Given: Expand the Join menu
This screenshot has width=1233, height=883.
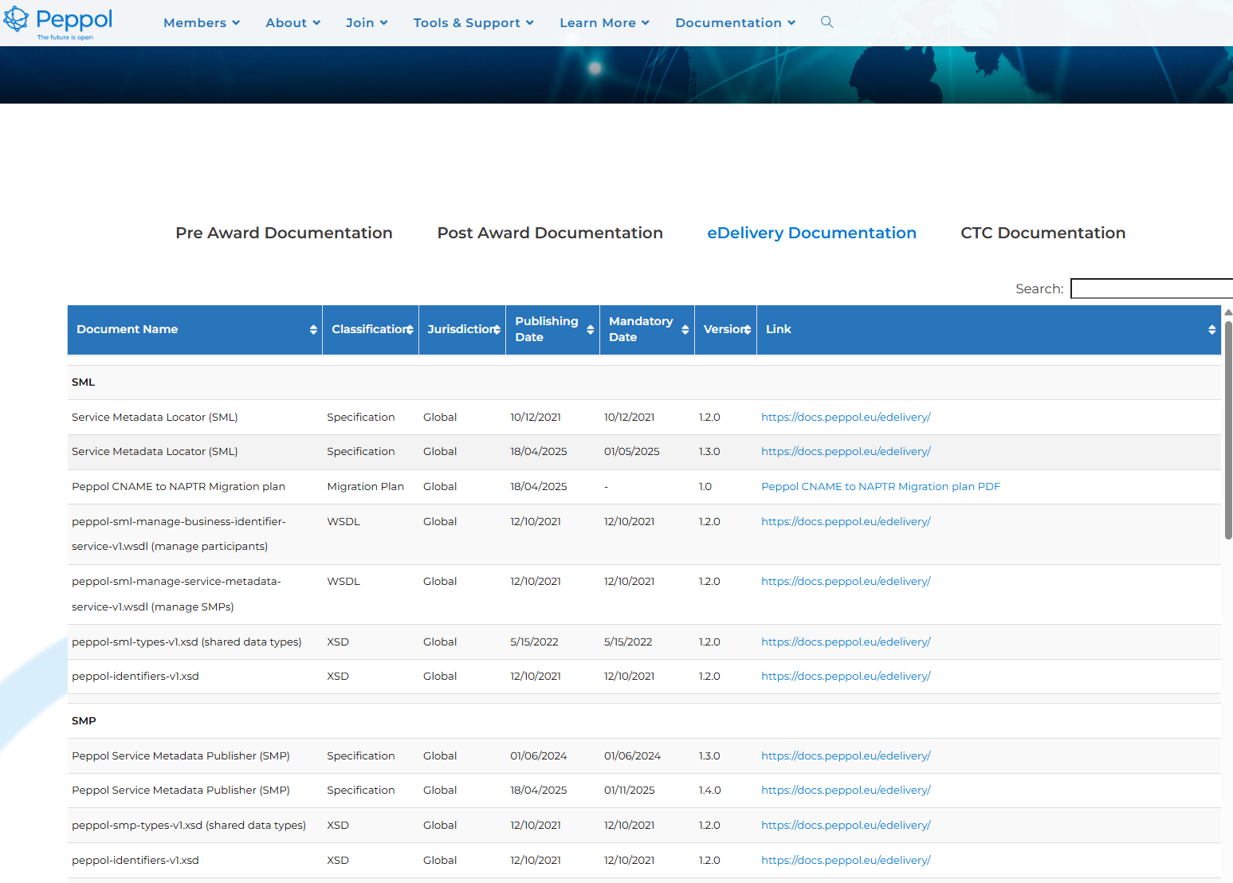Looking at the screenshot, I should [x=367, y=23].
